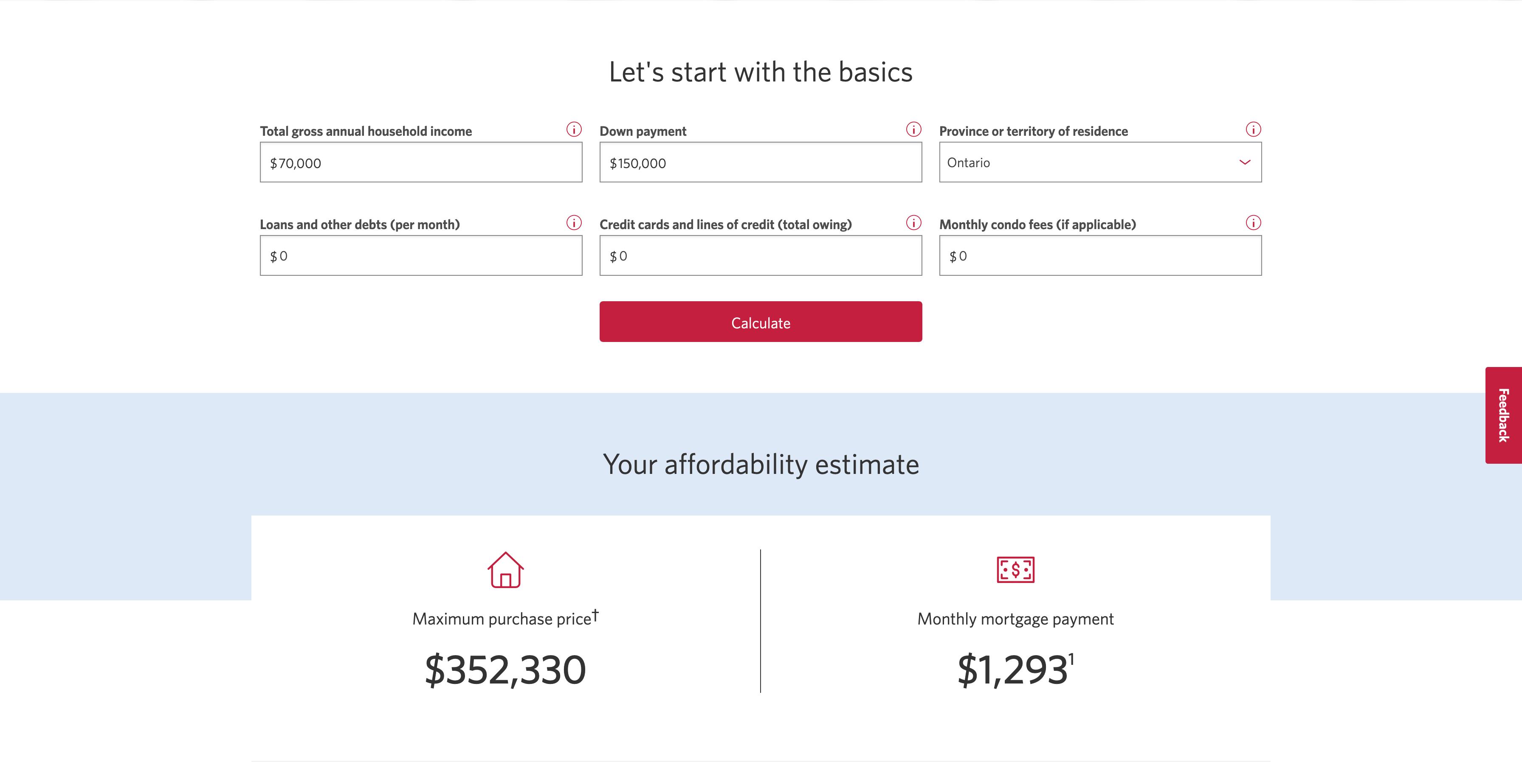The image size is (1522, 762).
Task: Click the dollar bill icon above mortgage payment
Action: (1015, 569)
